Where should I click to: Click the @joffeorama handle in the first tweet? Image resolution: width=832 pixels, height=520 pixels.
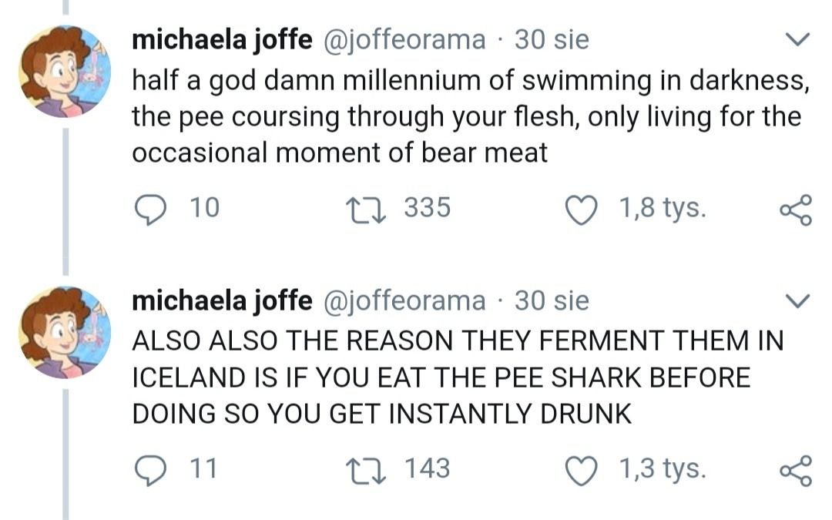[402, 40]
